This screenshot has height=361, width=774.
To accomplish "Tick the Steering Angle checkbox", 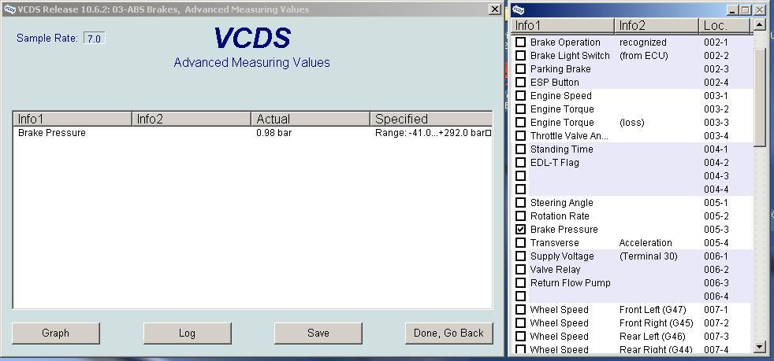I will pos(520,202).
